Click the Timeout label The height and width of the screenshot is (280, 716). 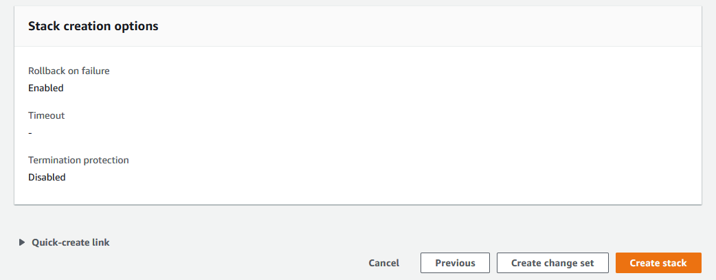coord(46,115)
